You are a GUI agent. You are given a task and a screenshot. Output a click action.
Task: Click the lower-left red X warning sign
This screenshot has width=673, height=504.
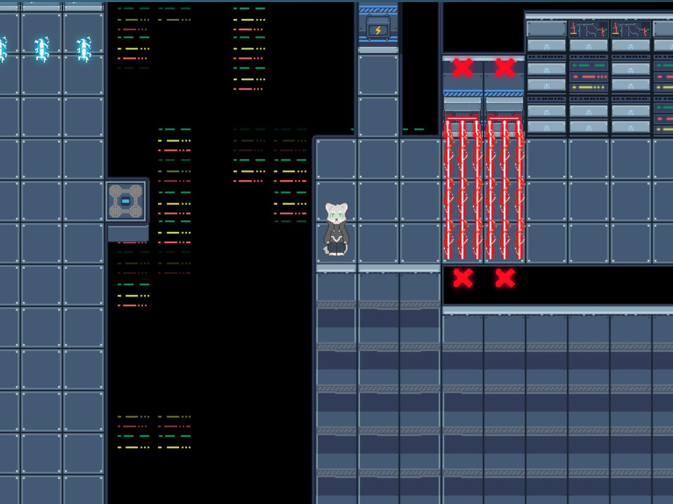pos(463,279)
